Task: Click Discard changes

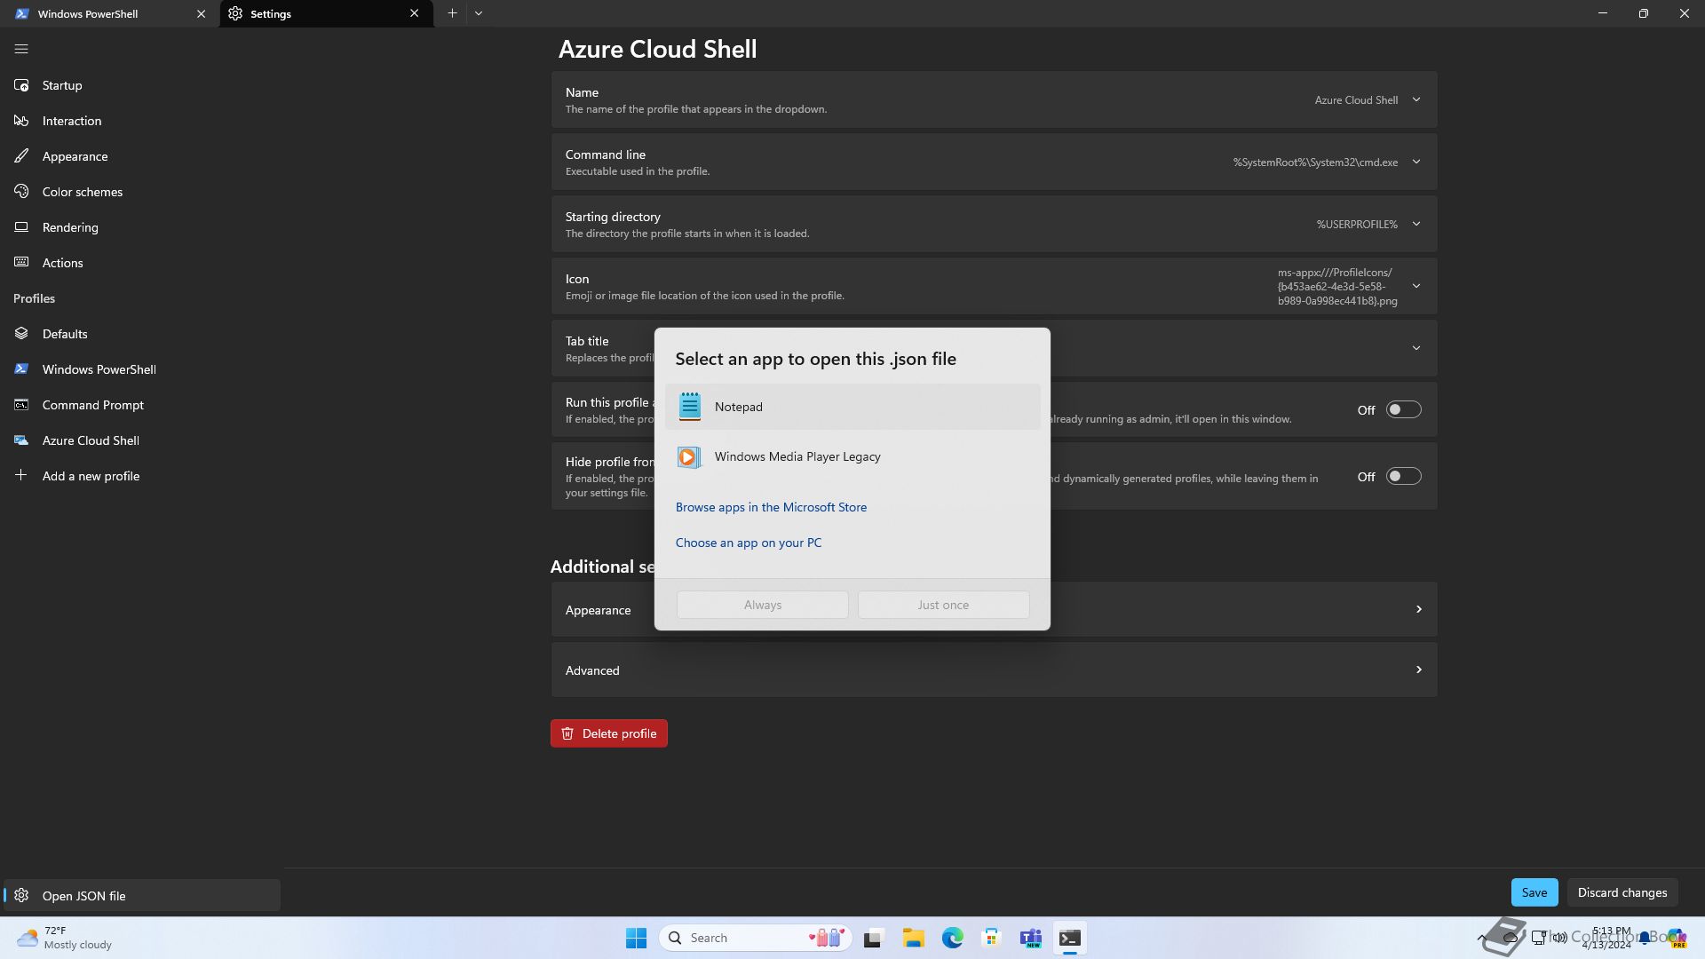Action: [1622, 892]
